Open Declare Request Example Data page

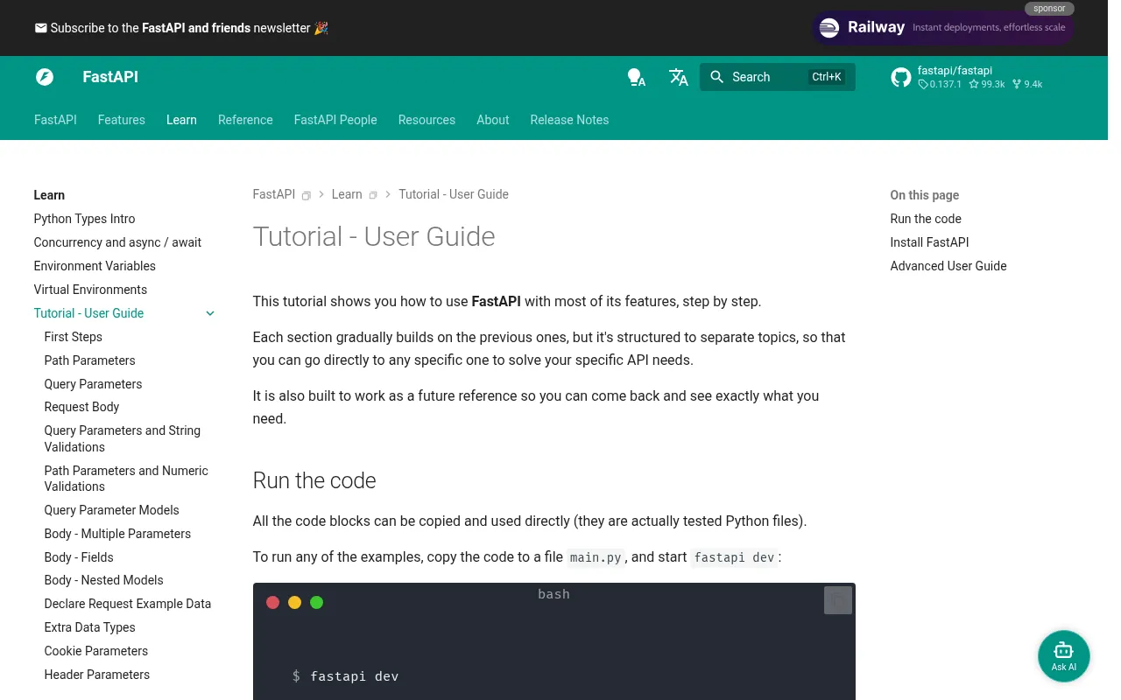128,604
